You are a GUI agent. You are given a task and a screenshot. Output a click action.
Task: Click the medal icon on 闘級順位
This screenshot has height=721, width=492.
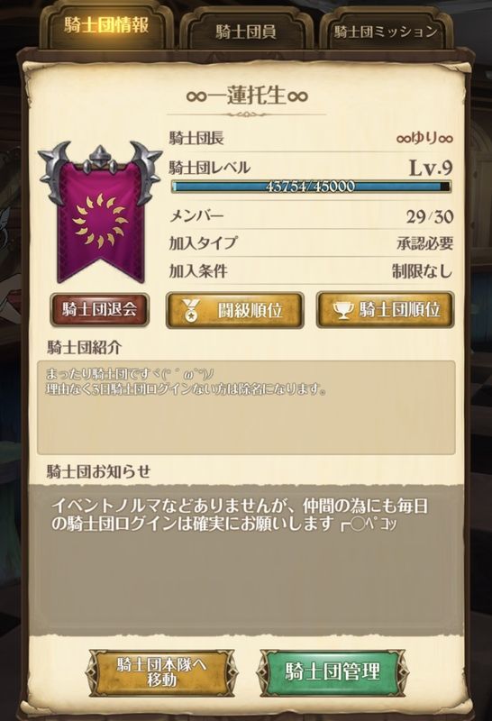coord(190,310)
